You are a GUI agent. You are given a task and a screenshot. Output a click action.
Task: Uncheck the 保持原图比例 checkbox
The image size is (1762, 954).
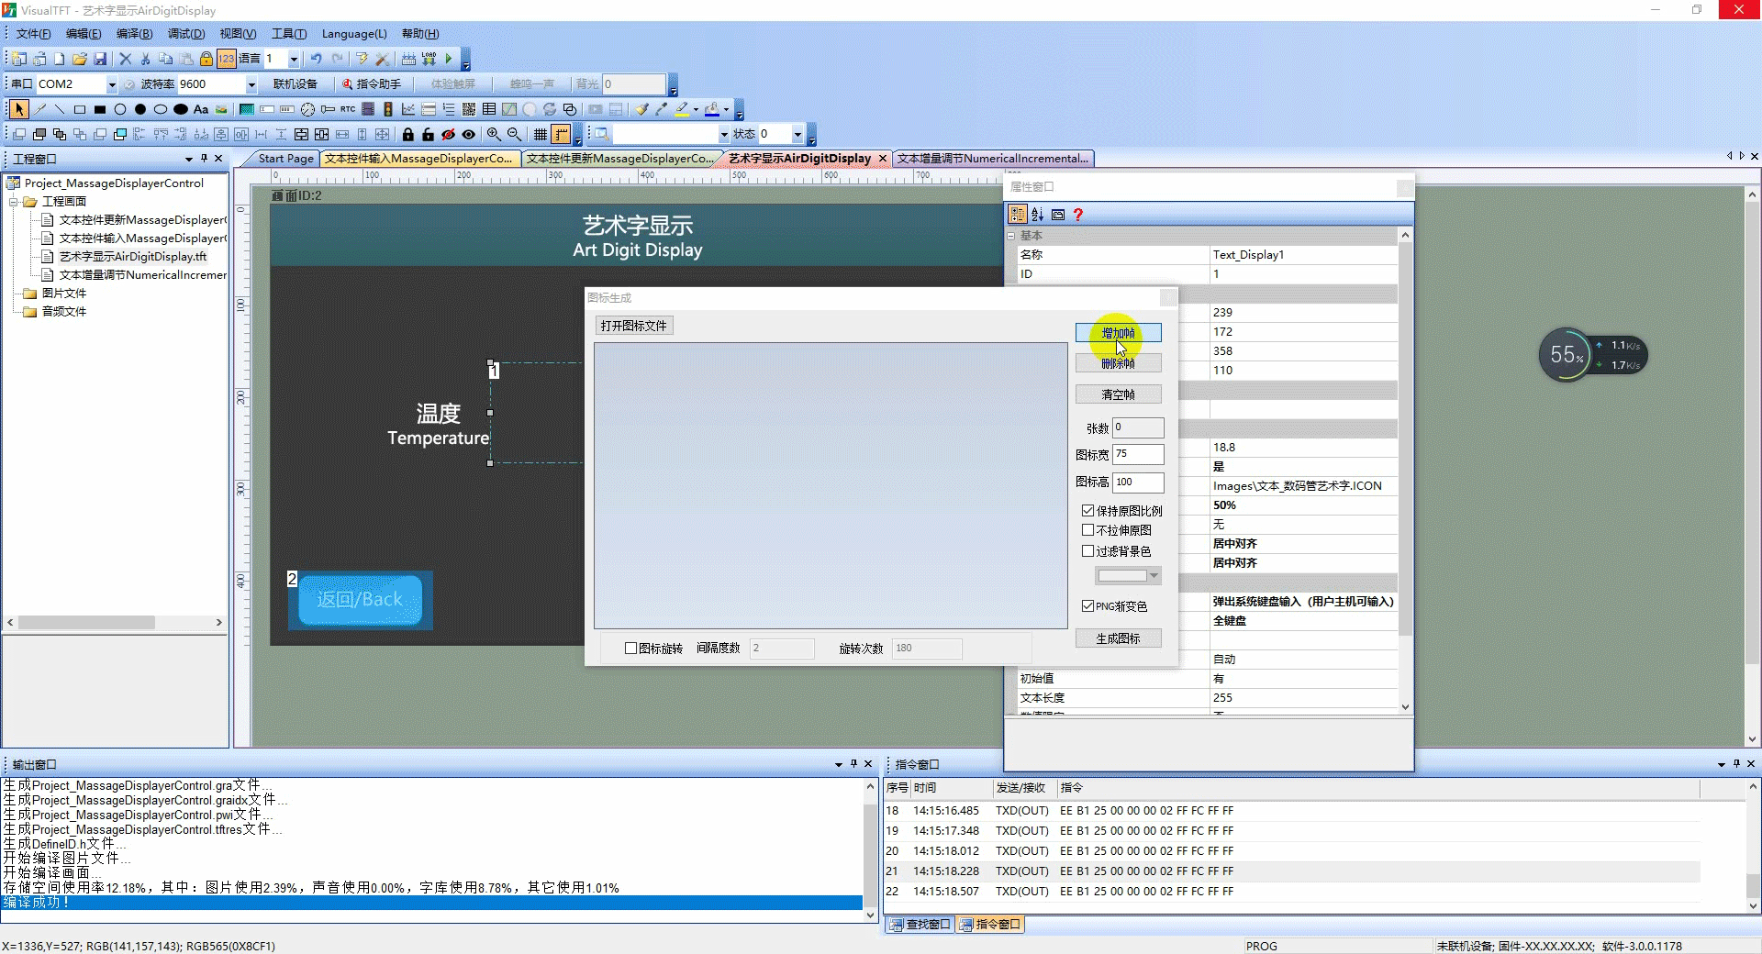click(1088, 510)
